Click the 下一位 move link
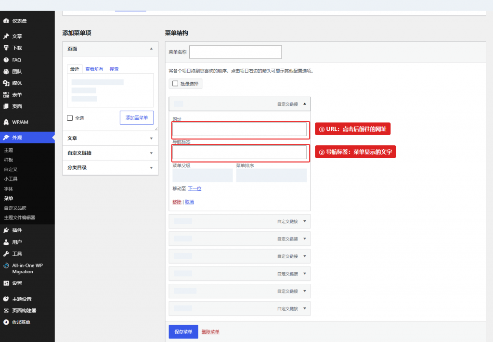This screenshot has width=493, height=342. coord(195,189)
